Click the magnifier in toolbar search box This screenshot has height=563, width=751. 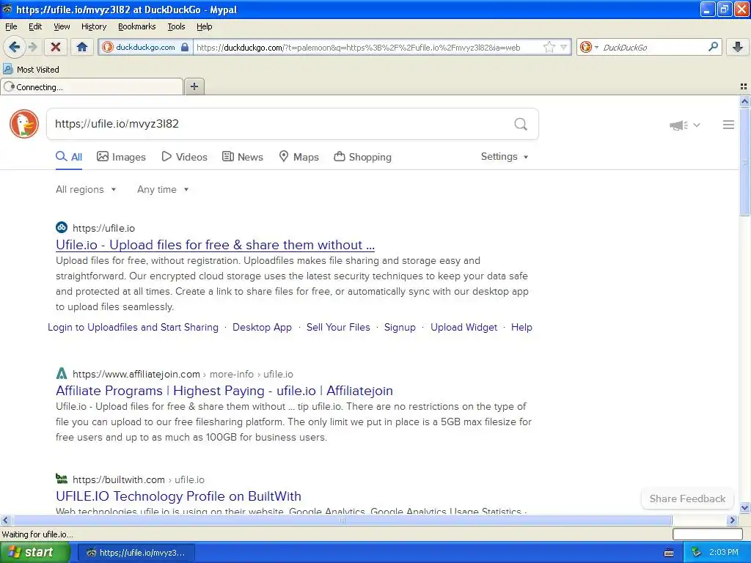coord(713,46)
